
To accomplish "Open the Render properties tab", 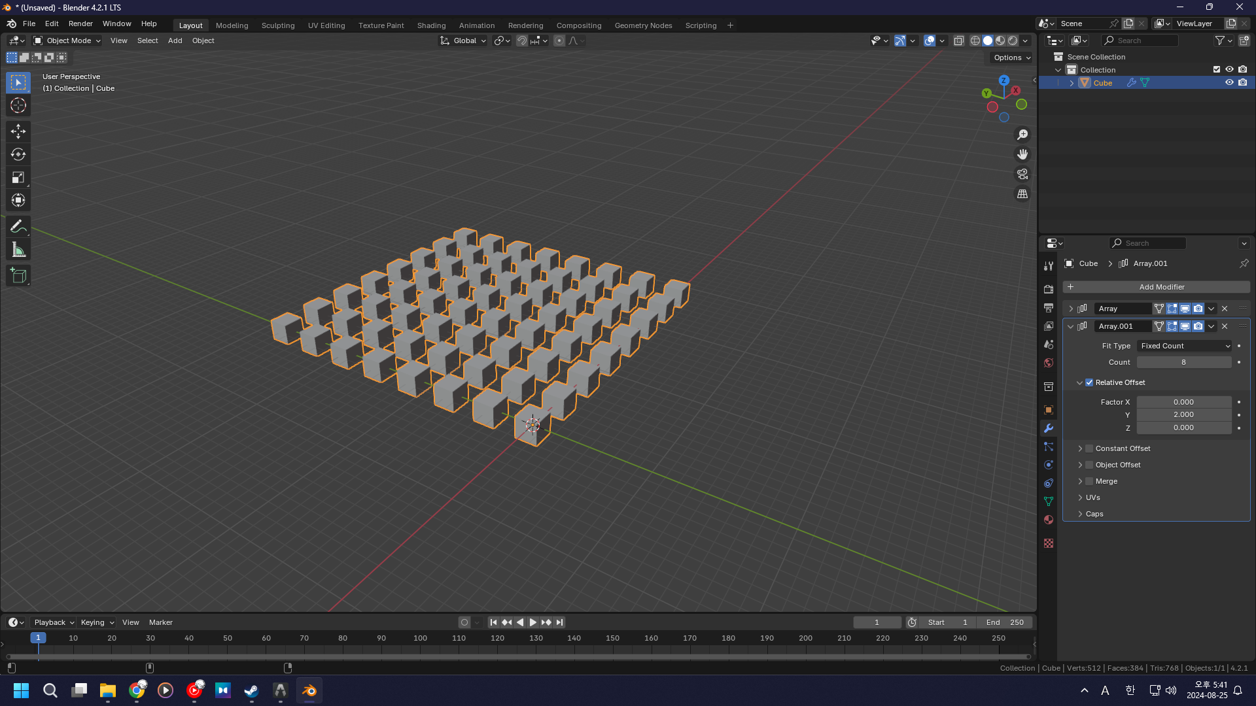I will (x=1049, y=289).
